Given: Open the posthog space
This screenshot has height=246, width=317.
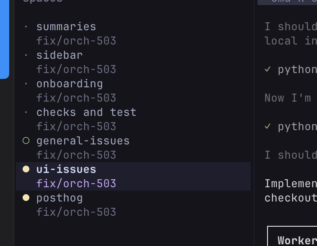Looking at the screenshot, I should tap(133, 205).
